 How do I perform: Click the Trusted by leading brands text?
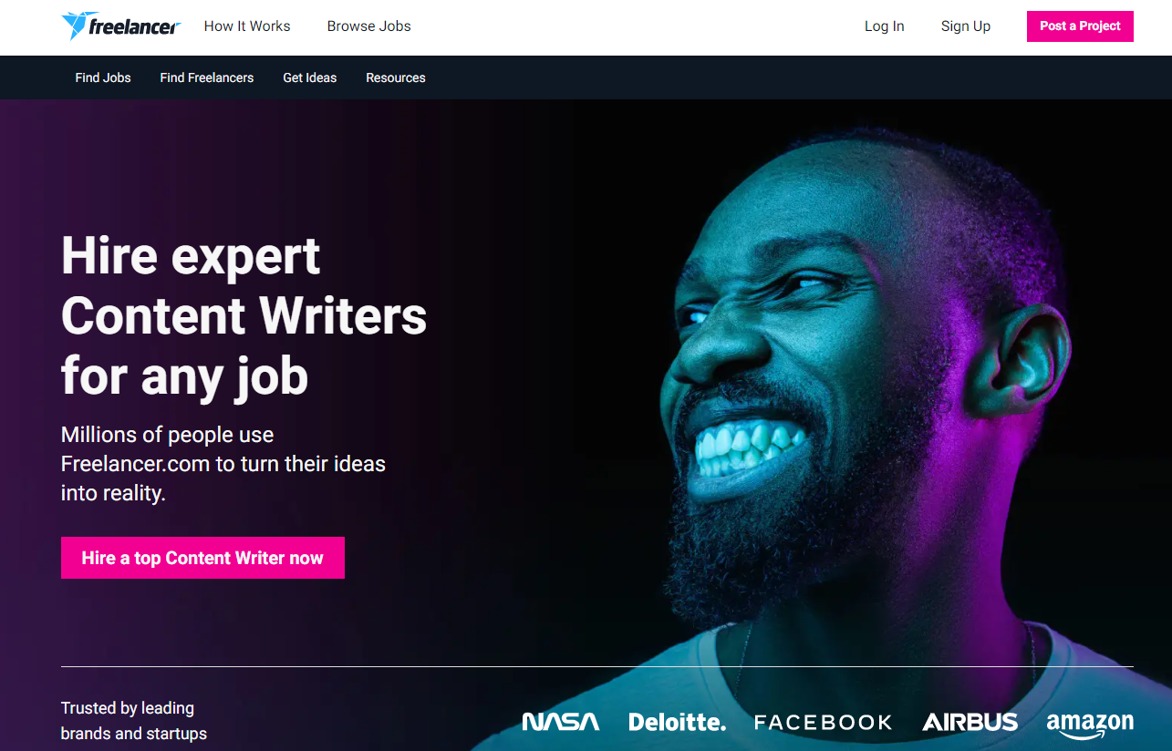pos(134,721)
